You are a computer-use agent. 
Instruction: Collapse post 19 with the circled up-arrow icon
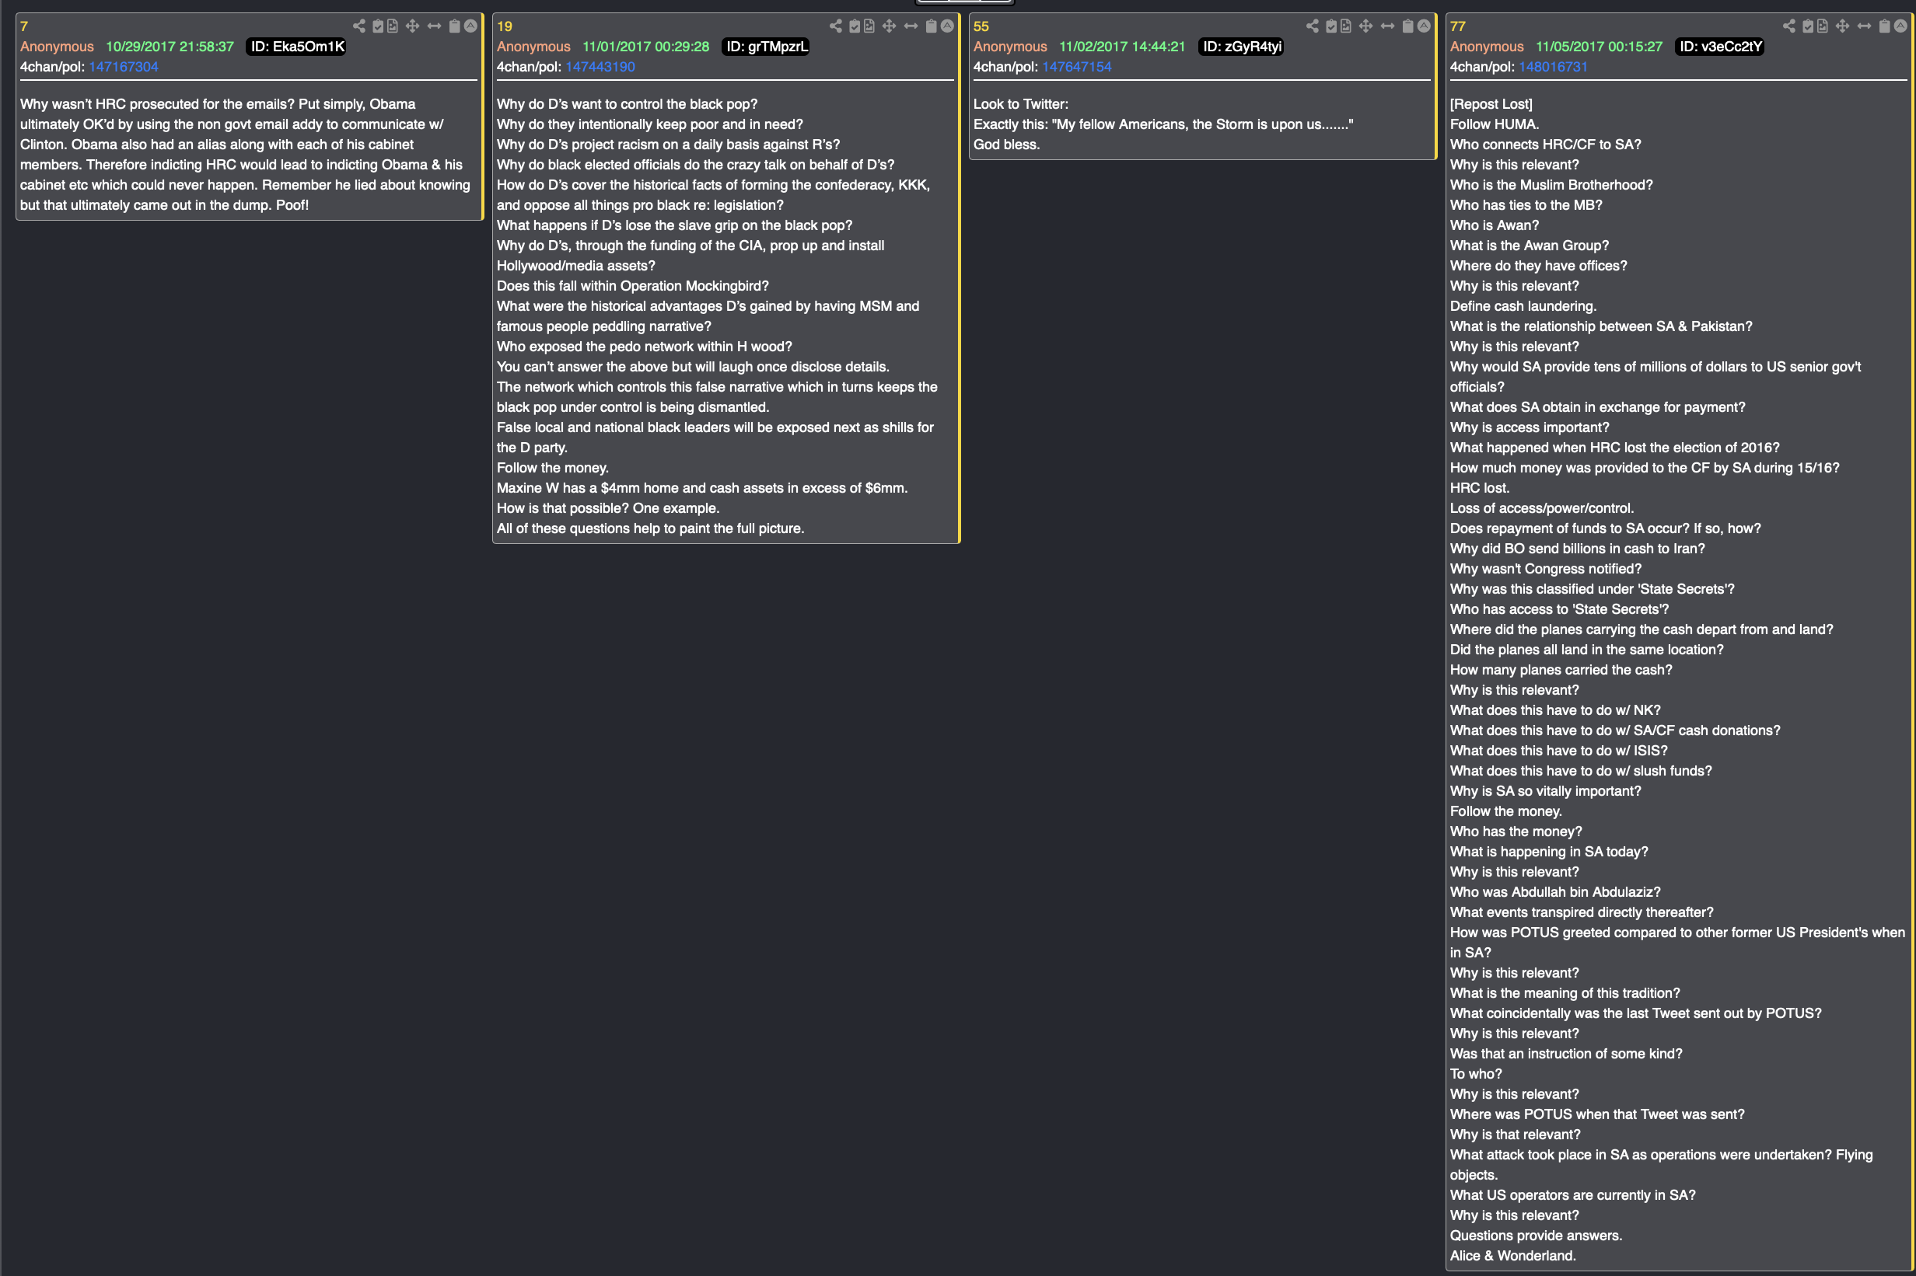[947, 26]
